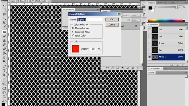Click the channel Name input field
The width and height of the screenshot is (189, 106).
[90, 20]
